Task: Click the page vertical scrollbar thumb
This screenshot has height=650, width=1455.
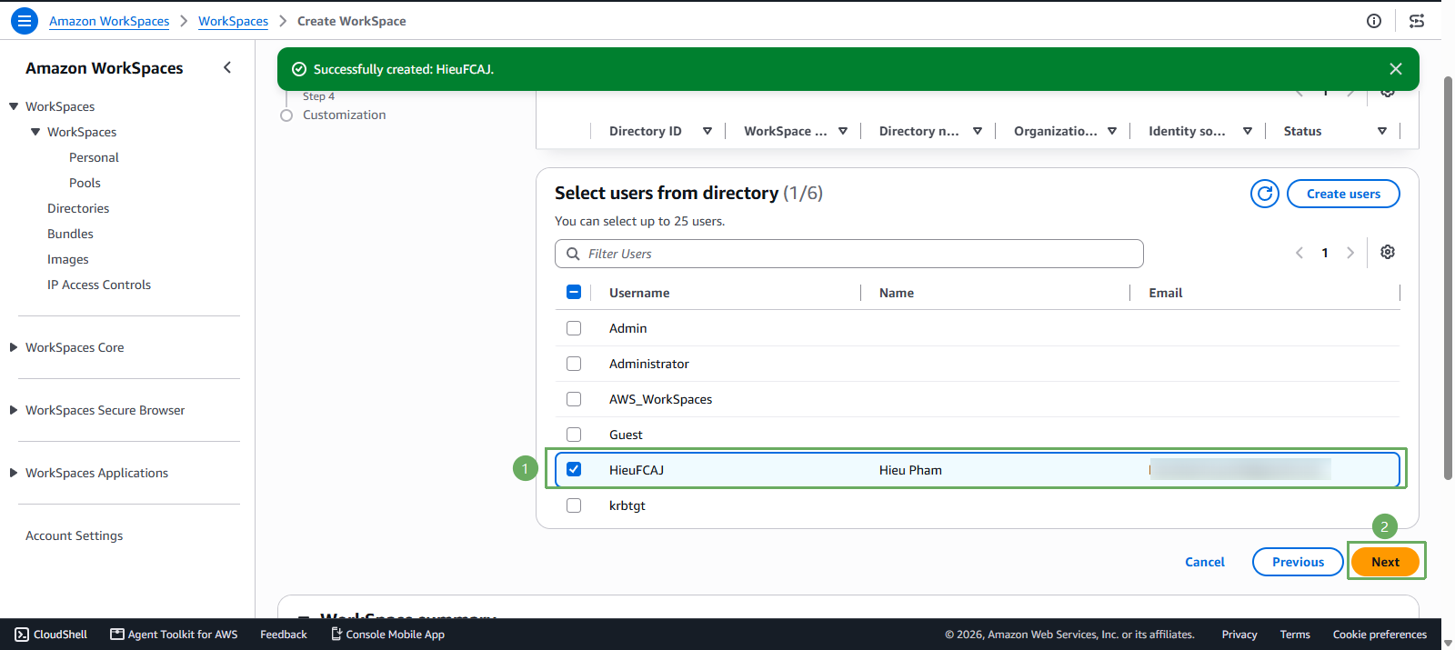Action: pos(1449,278)
